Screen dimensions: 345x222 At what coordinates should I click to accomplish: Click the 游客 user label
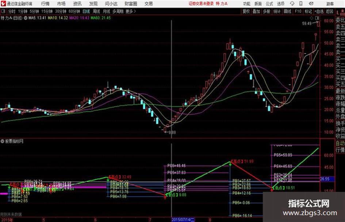[x=330, y=4]
